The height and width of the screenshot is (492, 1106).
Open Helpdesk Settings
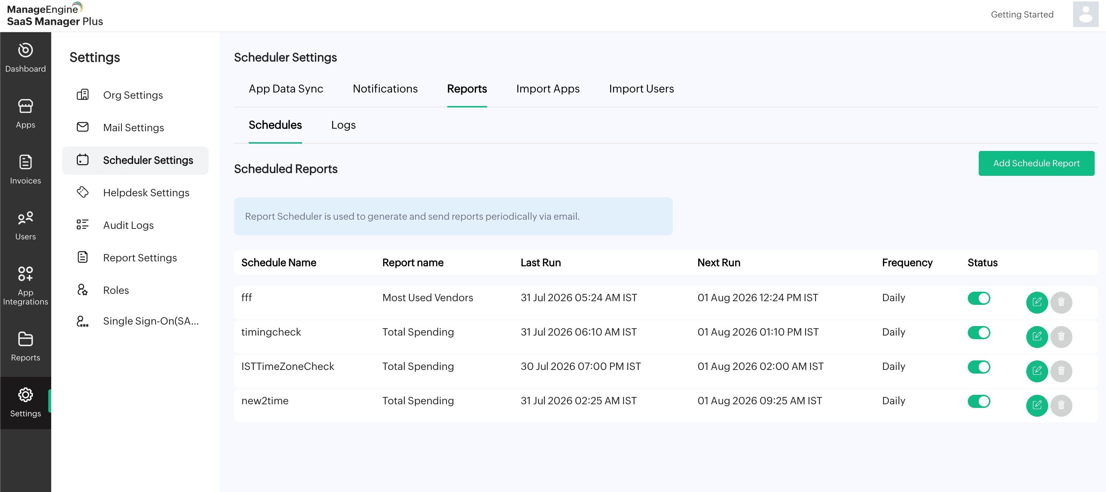pyautogui.click(x=135, y=193)
